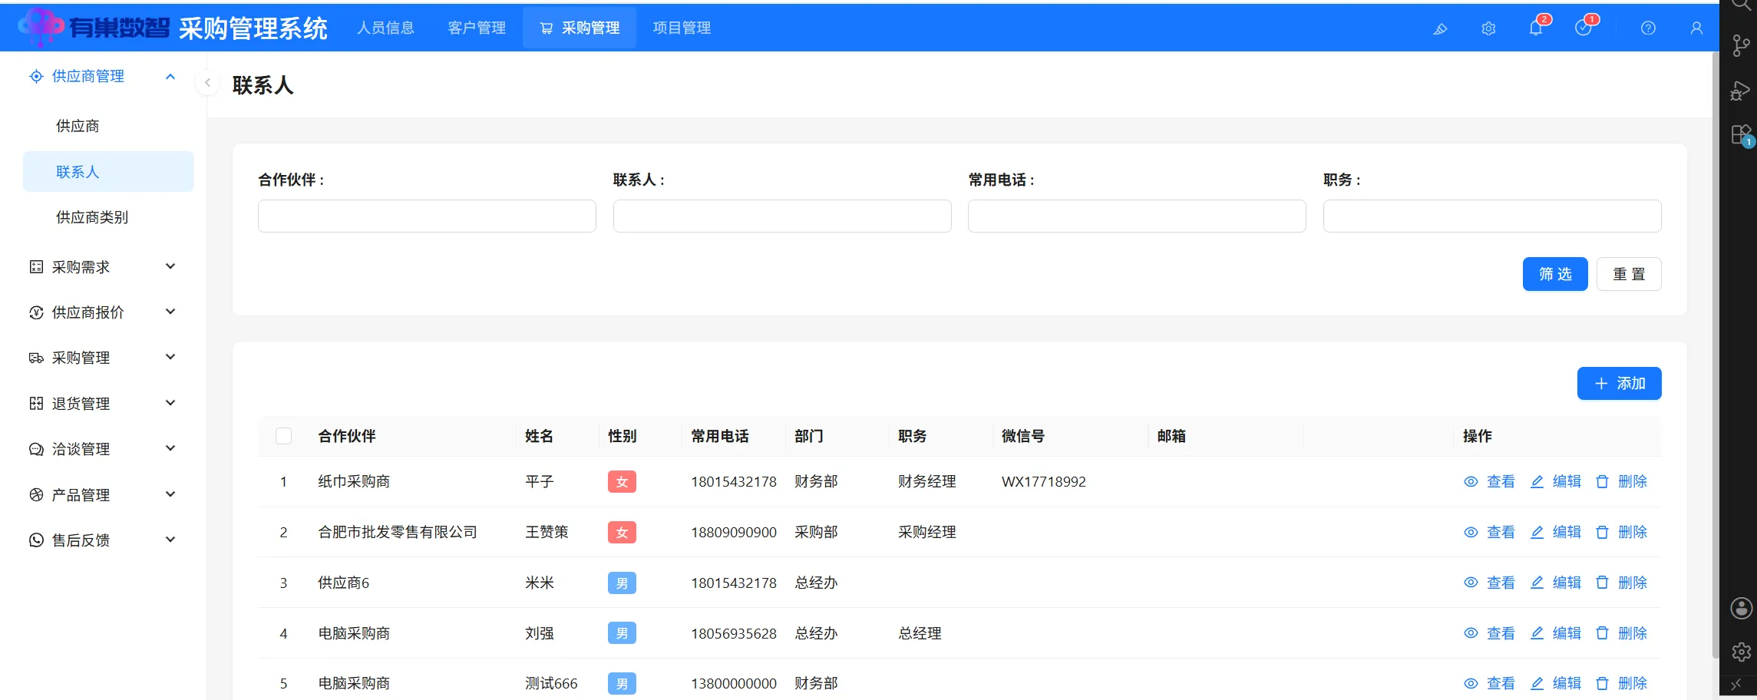The image size is (1757, 700).
Task: Select the 联系人 submenu item
Action: coord(108,171)
